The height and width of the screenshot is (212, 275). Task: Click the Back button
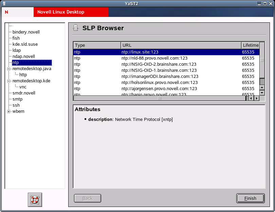88,198
